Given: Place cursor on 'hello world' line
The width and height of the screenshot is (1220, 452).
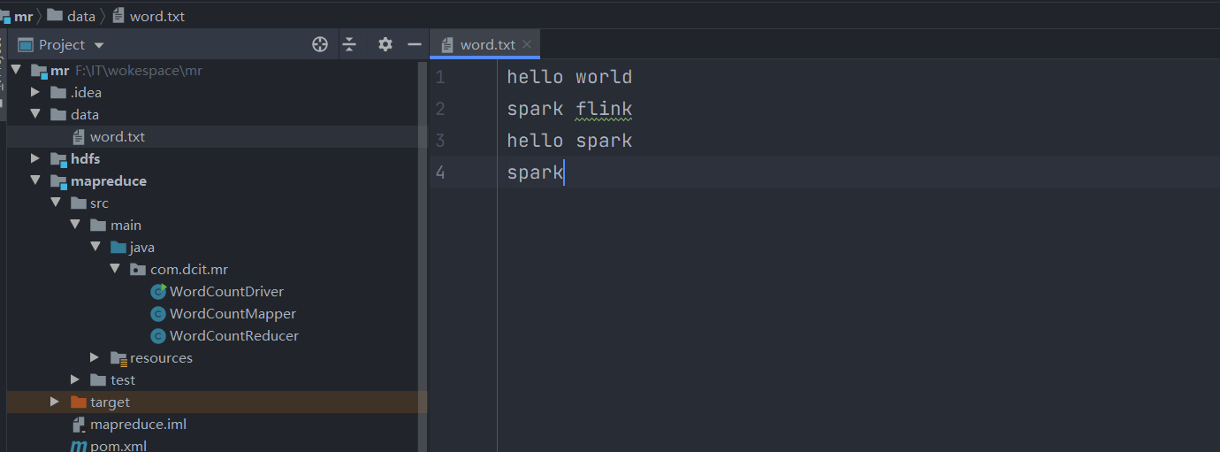Looking at the screenshot, I should [x=569, y=77].
